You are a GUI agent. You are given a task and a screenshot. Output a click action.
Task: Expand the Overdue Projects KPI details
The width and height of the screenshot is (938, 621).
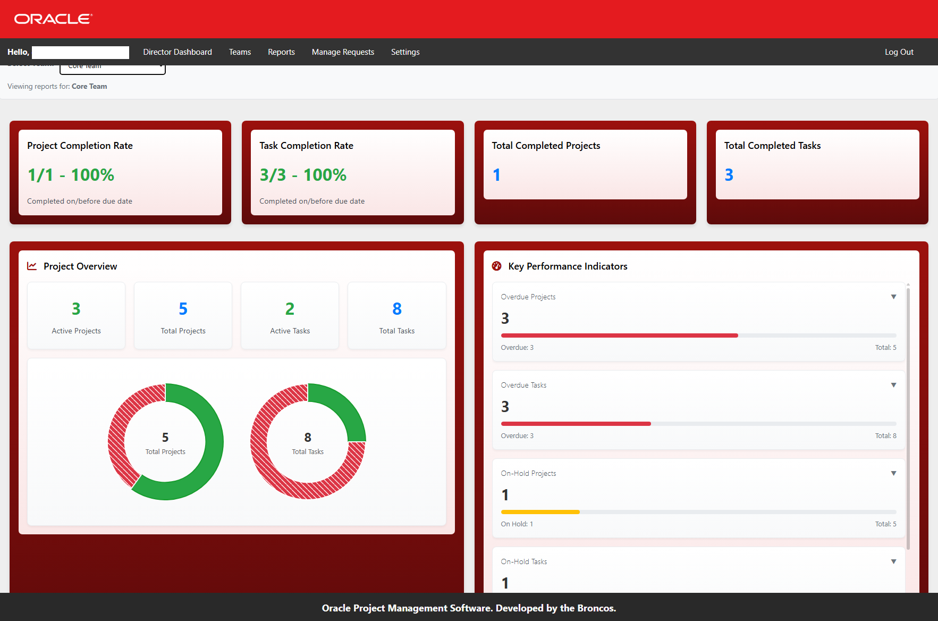[x=893, y=297]
